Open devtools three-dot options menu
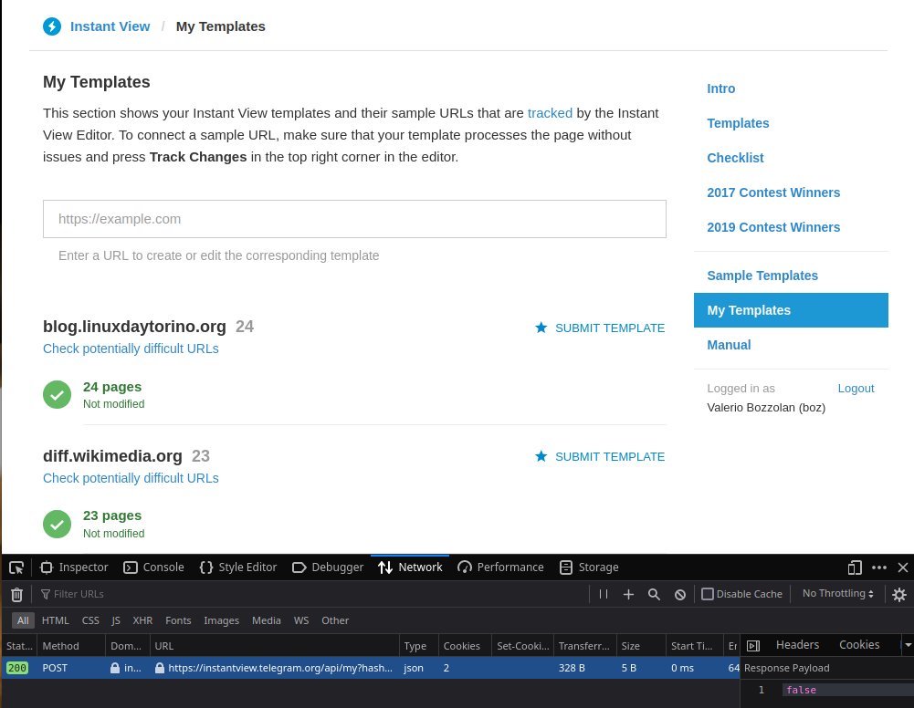 tap(879, 567)
